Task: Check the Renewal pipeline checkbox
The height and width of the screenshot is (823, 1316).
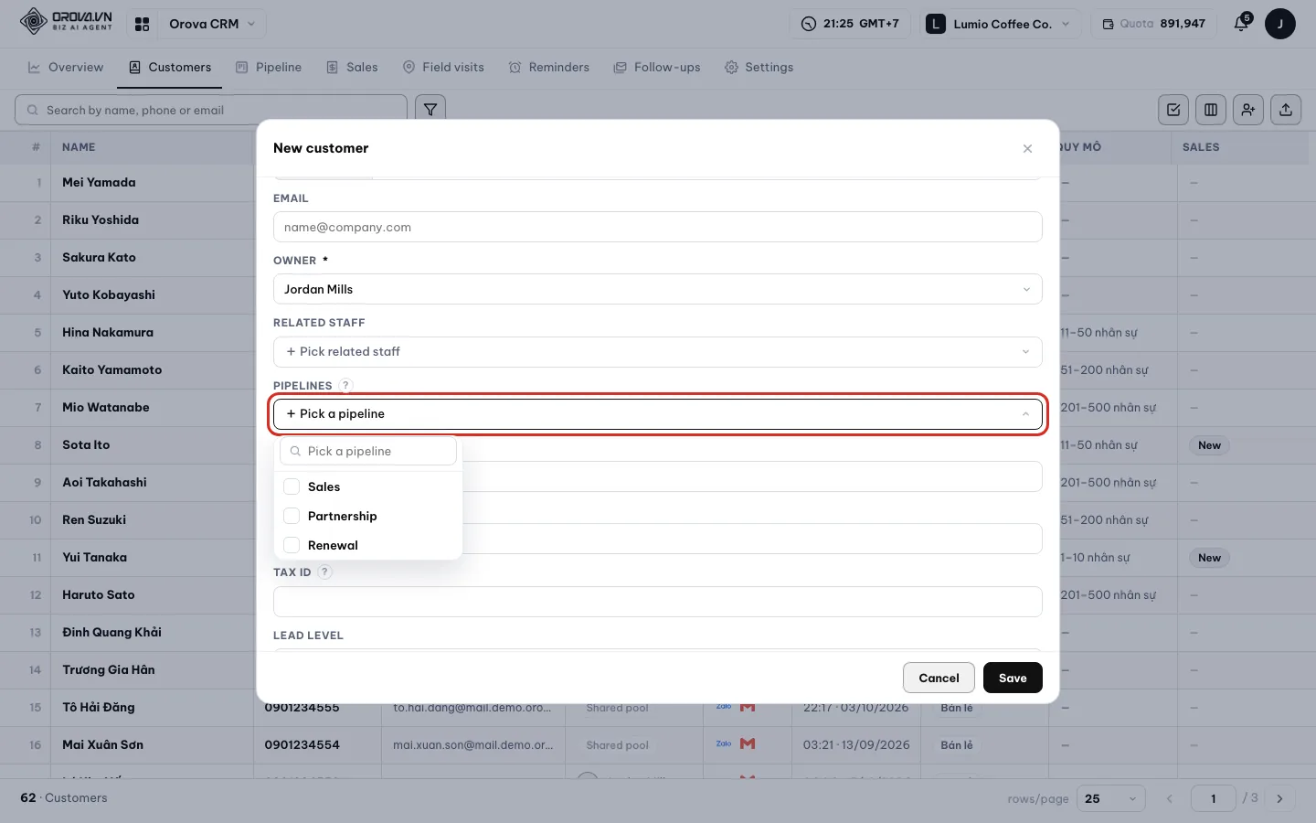Action: pyautogui.click(x=292, y=545)
